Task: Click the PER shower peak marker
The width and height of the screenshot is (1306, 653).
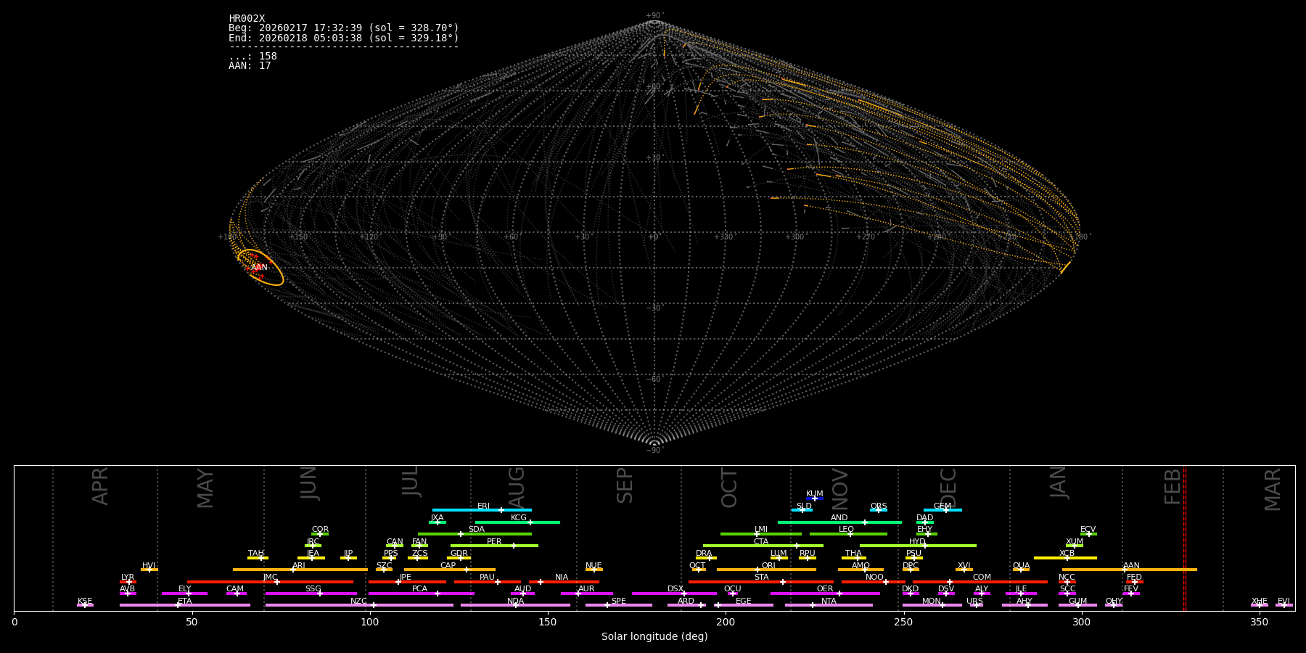Action: [513, 546]
